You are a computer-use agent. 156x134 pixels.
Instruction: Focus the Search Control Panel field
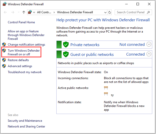(x=133, y=12)
